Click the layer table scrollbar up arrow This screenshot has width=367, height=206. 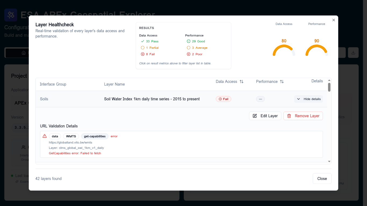(329, 80)
